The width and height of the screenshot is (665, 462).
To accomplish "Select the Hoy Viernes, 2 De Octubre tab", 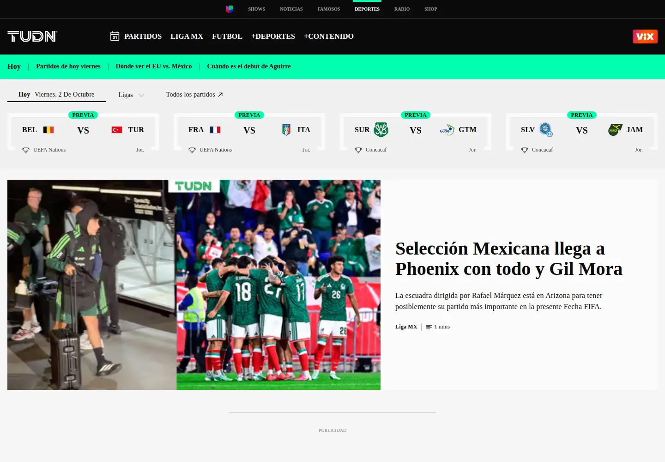I will coord(56,94).
